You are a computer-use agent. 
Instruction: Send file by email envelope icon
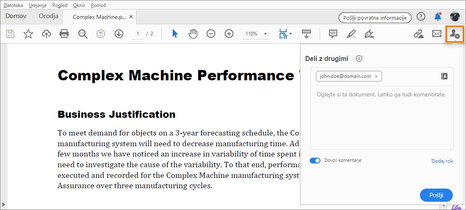click(x=436, y=34)
